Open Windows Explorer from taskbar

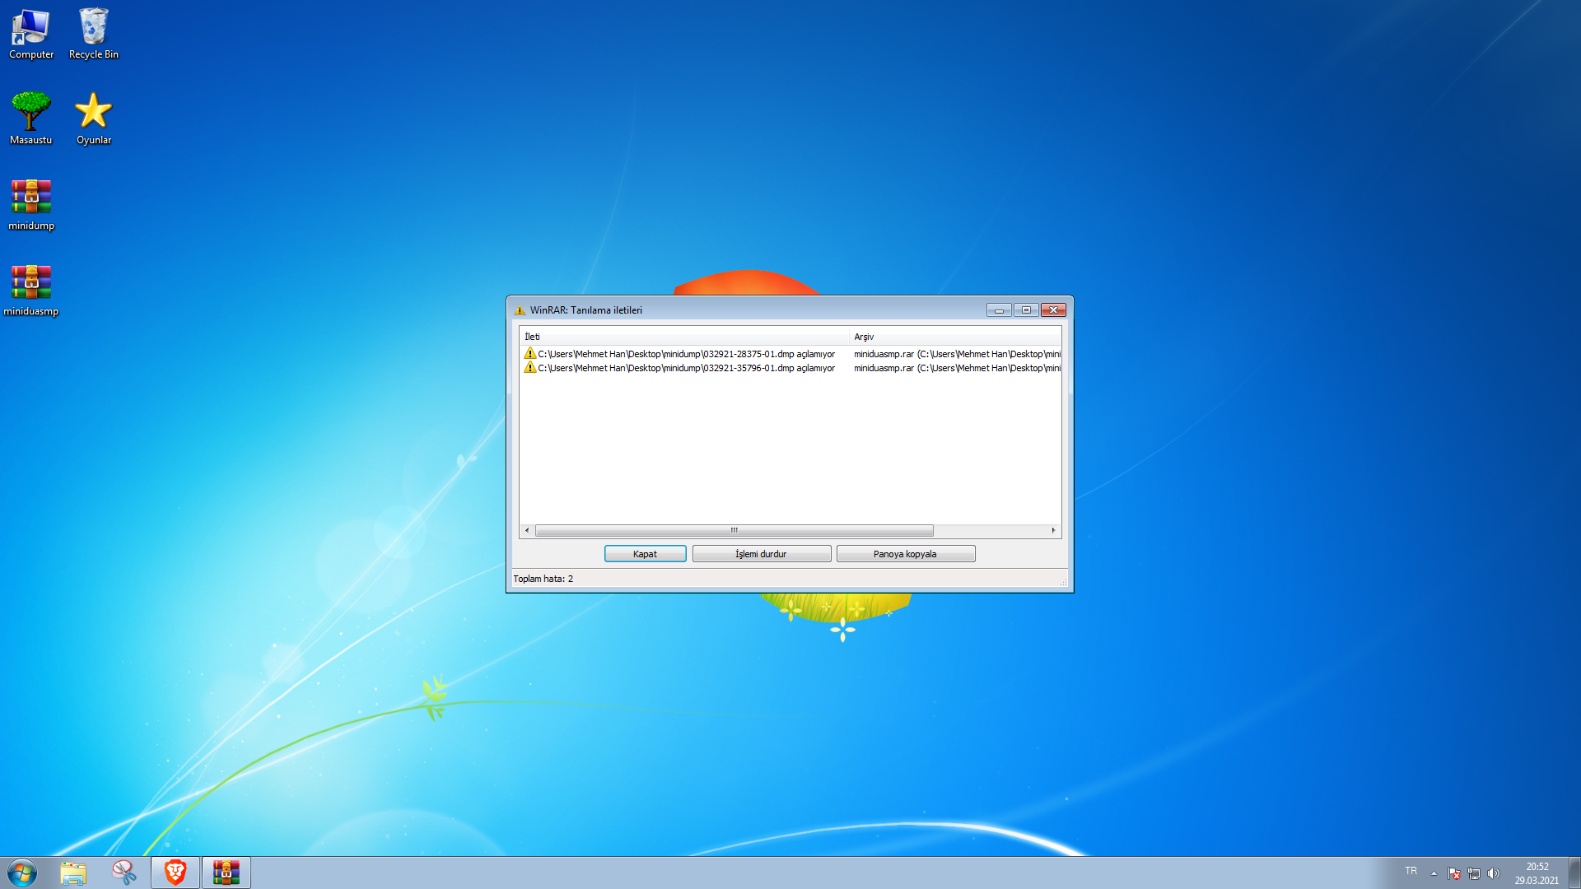[x=73, y=873]
